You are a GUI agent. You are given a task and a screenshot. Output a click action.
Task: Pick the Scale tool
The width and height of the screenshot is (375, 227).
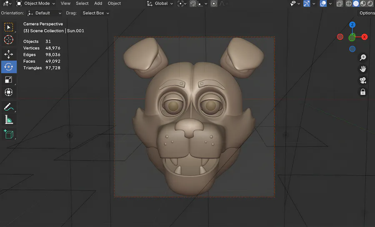9,80
